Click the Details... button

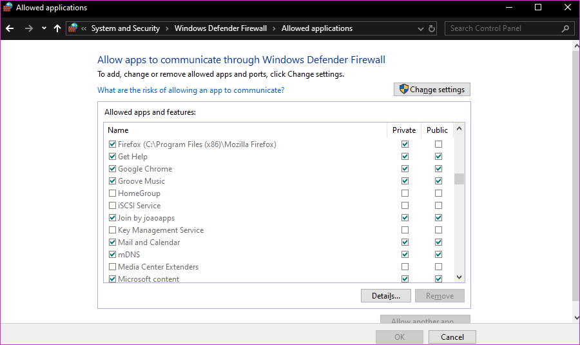point(386,296)
